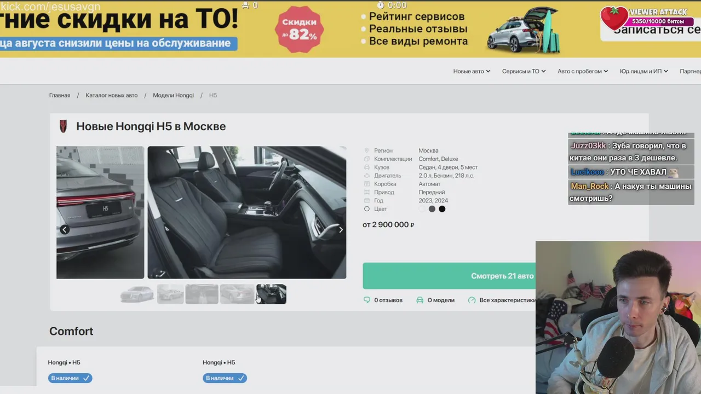The width and height of the screenshot is (701, 394).
Task: Show previous photo with left gallery arrow
Action: (65, 230)
